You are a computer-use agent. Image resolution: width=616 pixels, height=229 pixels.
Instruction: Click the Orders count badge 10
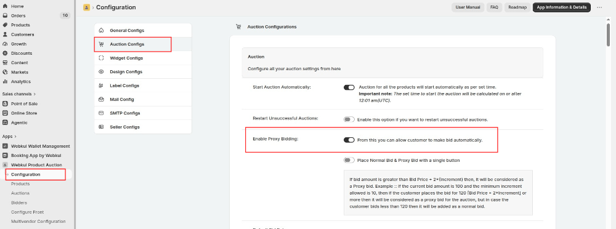65,16
